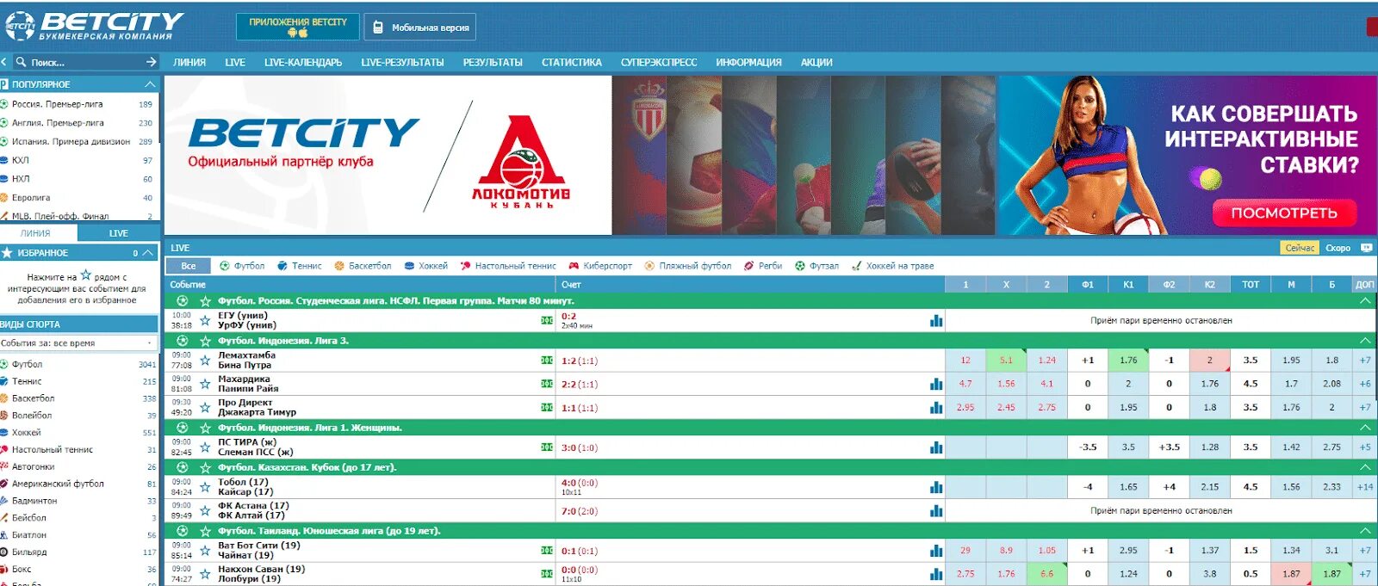
Task: Click live video icon for Ват Бот Сити match
Action: tap(547, 550)
